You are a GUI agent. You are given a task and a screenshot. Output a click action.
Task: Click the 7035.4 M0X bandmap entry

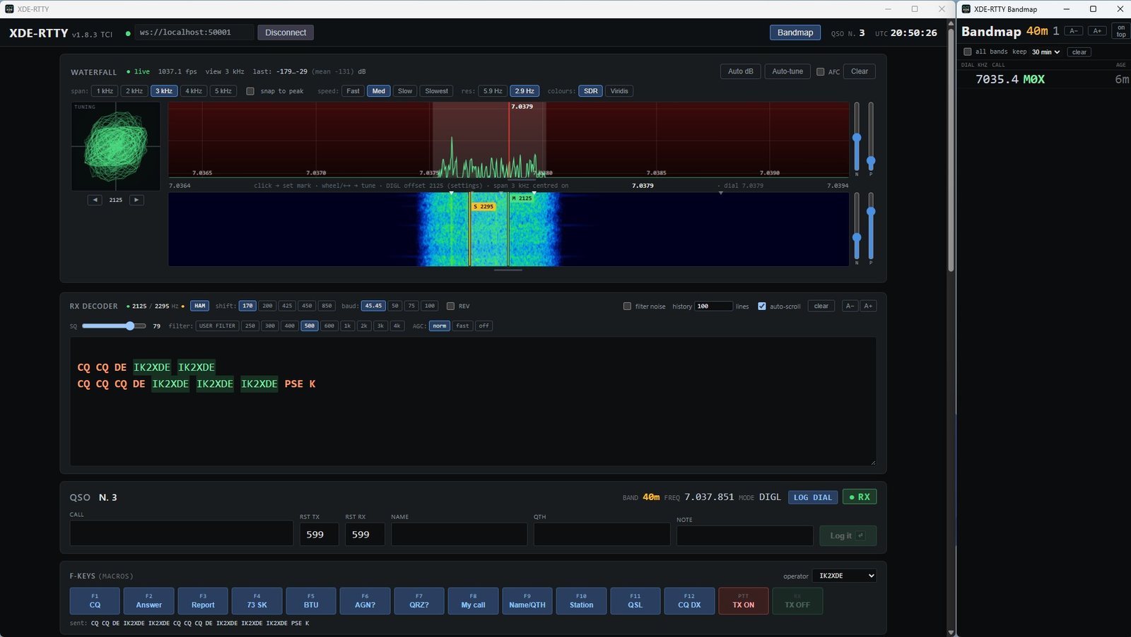[1045, 79]
